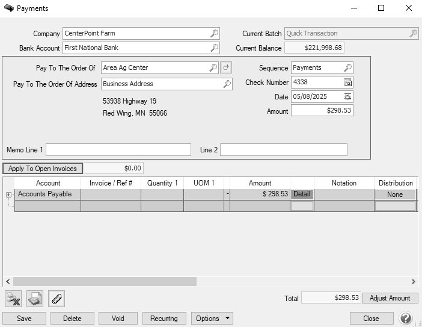Click the print check printer icon

[x=35, y=299]
